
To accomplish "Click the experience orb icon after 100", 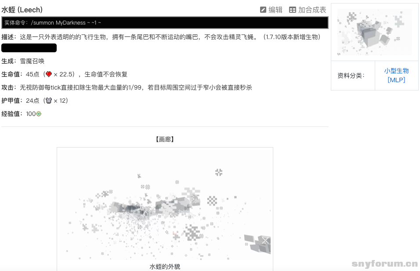I will 38,113.
